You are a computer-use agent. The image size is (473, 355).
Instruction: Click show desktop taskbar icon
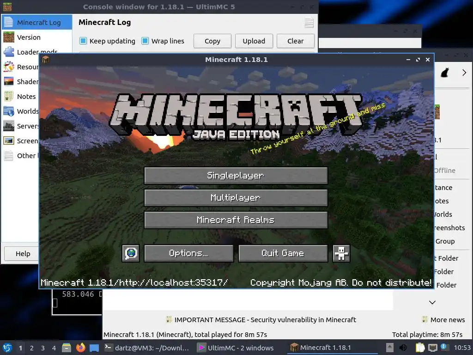(x=94, y=348)
